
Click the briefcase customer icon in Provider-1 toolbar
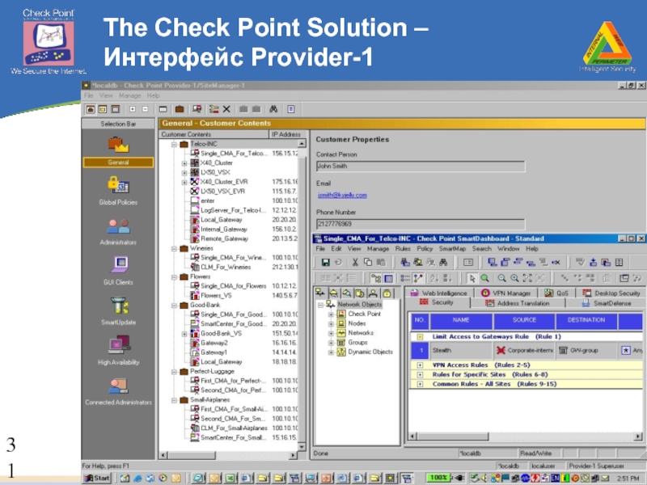pyautogui.click(x=179, y=109)
